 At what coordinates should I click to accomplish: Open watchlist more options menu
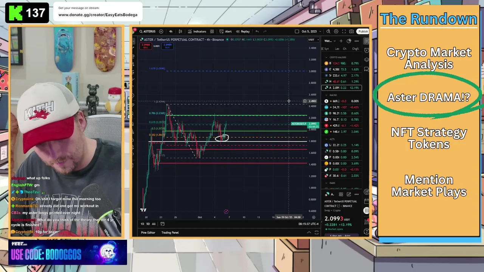click(357, 41)
